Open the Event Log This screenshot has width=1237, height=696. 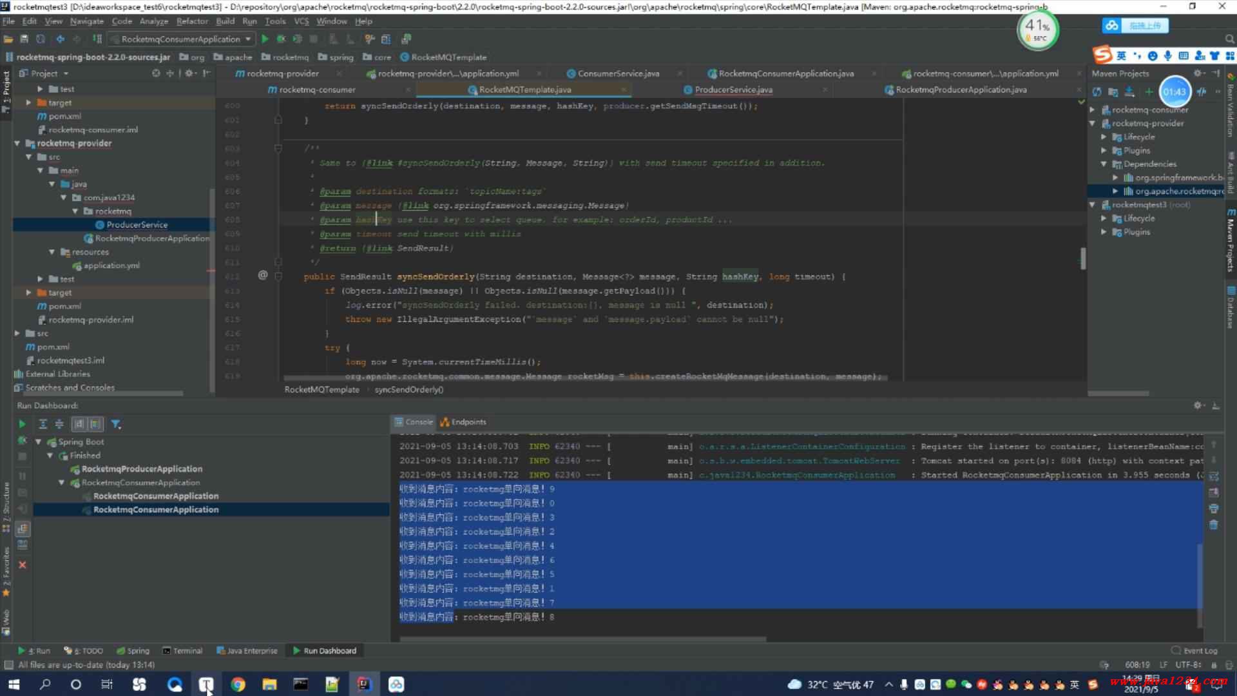[1194, 651]
